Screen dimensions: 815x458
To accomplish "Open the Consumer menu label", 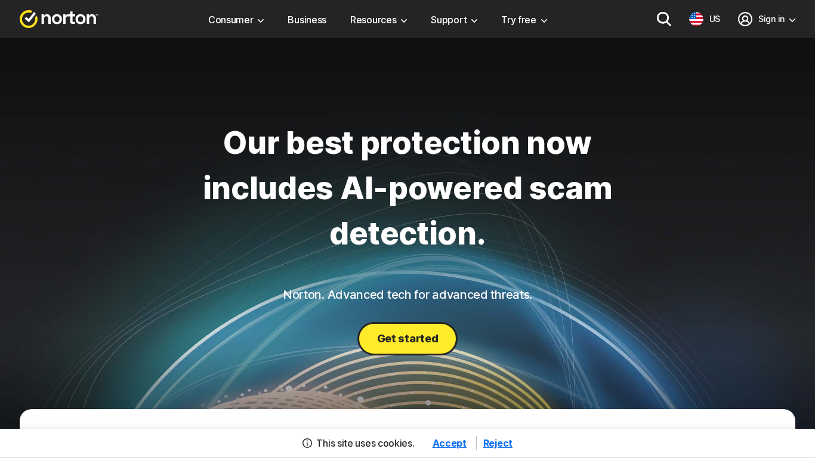I will tap(231, 20).
